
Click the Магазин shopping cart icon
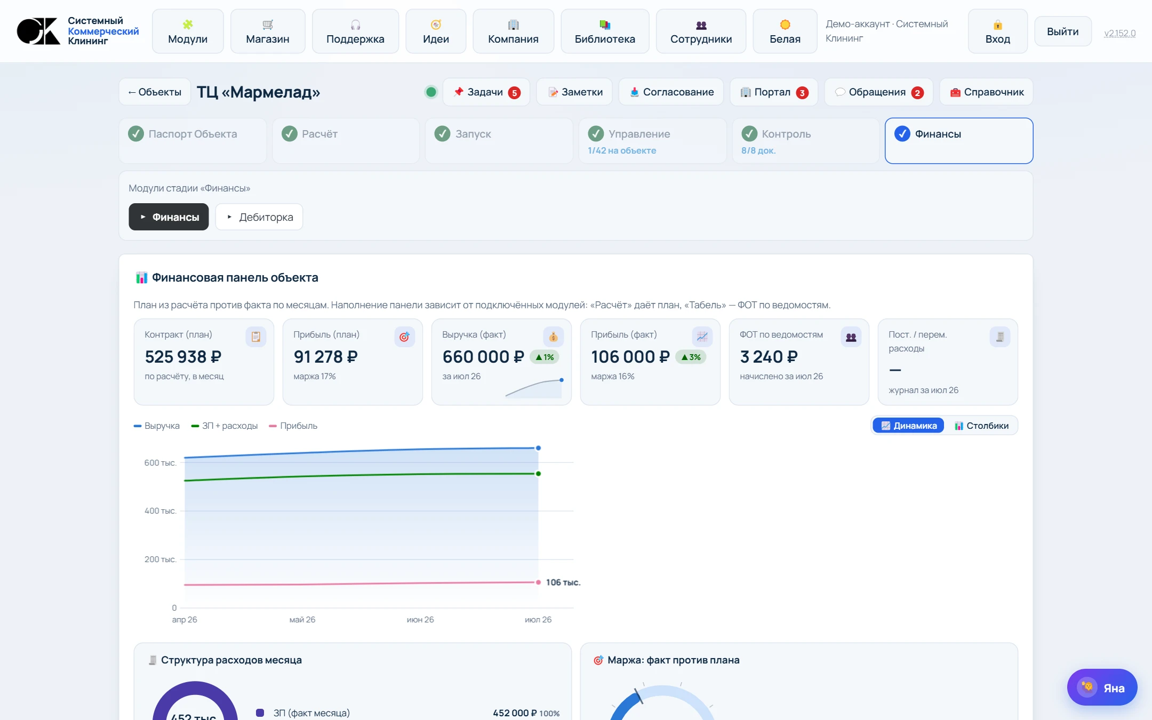(x=268, y=25)
